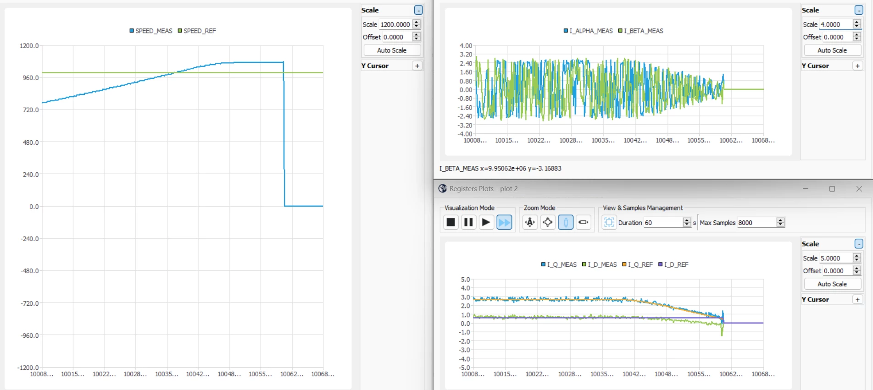Click the Scale field showing 4.0000

coord(836,24)
